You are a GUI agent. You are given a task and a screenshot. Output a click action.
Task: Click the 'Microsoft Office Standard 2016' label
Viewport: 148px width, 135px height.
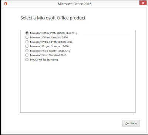tap(49, 37)
